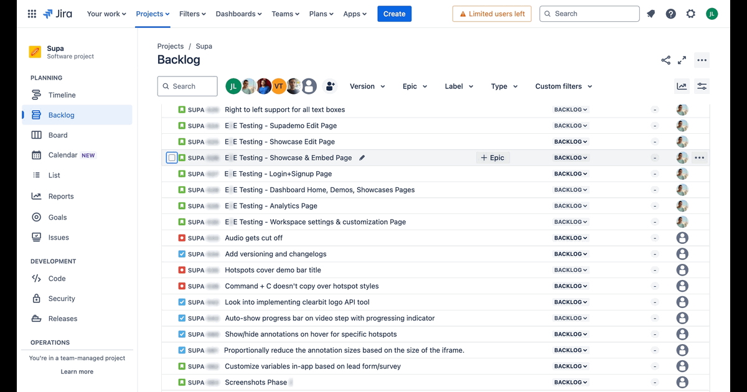This screenshot has height=392, width=747.
Task: Change BACKLOG status of Login+Signup Page
Action: [571, 174]
